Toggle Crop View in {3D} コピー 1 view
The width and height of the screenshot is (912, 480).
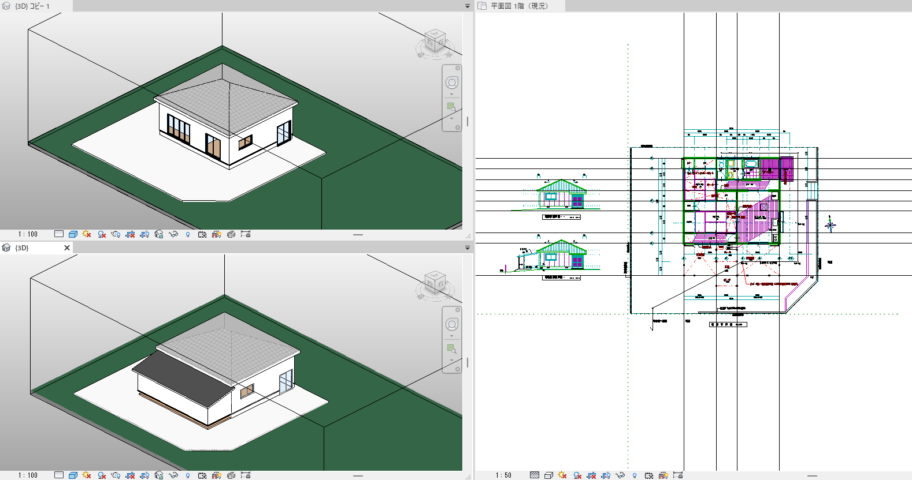[x=131, y=234]
